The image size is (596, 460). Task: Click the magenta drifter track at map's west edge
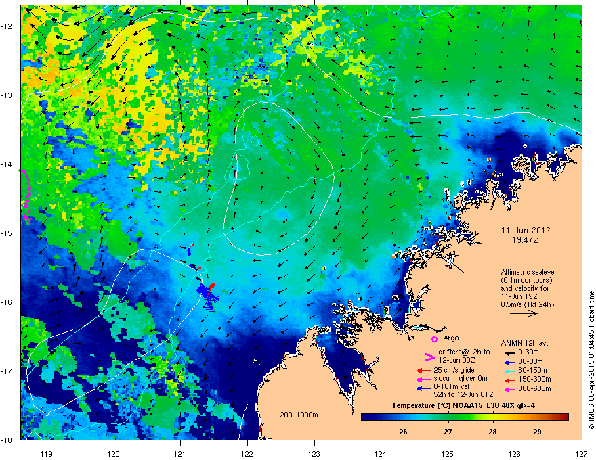(x=26, y=196)
